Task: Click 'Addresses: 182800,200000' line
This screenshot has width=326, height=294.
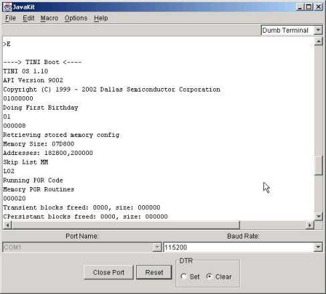Action: coord(48,153)
